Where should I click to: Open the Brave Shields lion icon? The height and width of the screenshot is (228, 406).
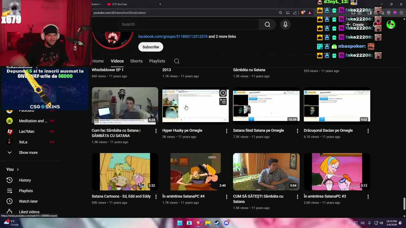303,13
